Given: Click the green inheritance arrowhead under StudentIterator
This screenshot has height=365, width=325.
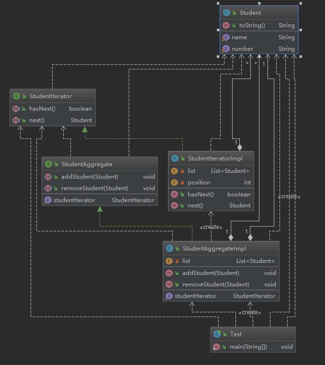Looking at the screenshot, I should (85, 129).
